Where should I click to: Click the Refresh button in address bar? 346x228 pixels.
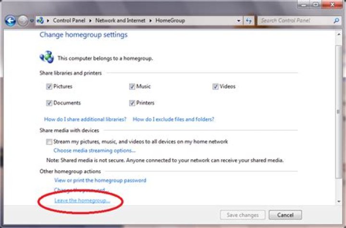[249, 21]
